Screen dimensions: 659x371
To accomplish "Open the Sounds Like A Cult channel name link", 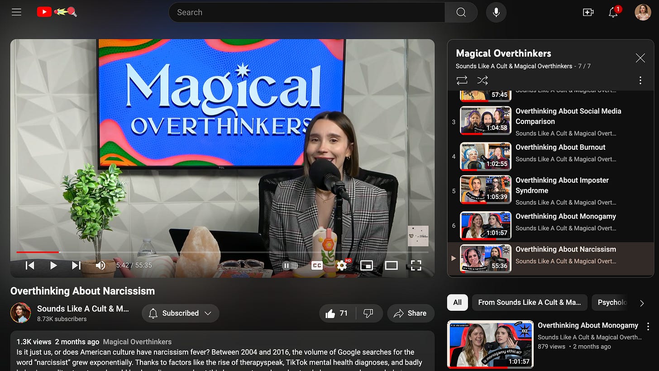I will 83,309.
